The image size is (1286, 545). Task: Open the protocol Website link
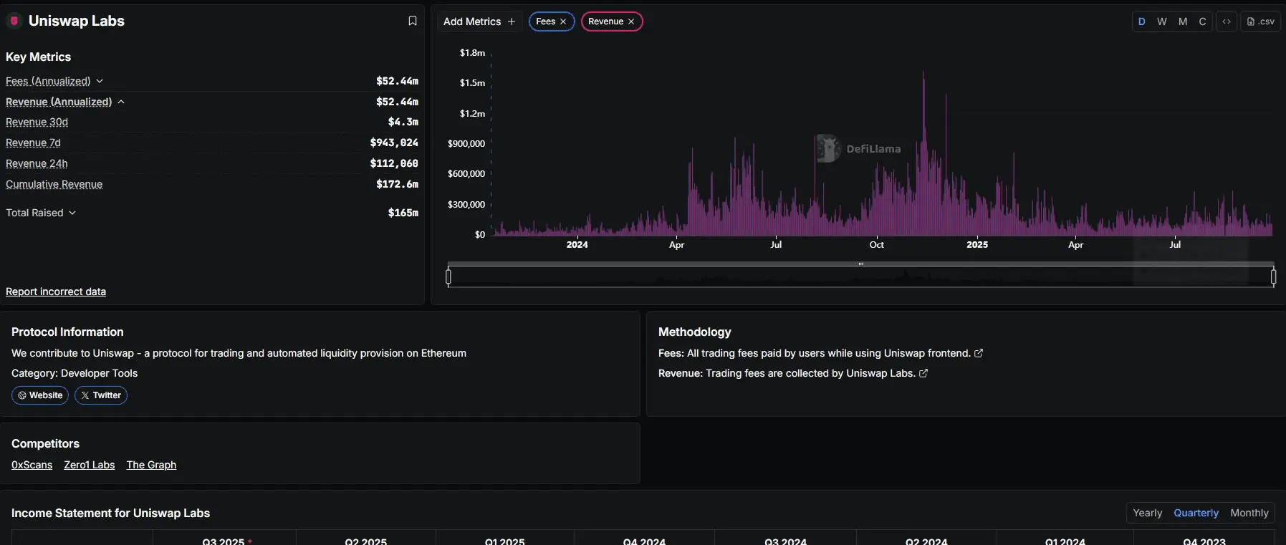pos(40,395)
